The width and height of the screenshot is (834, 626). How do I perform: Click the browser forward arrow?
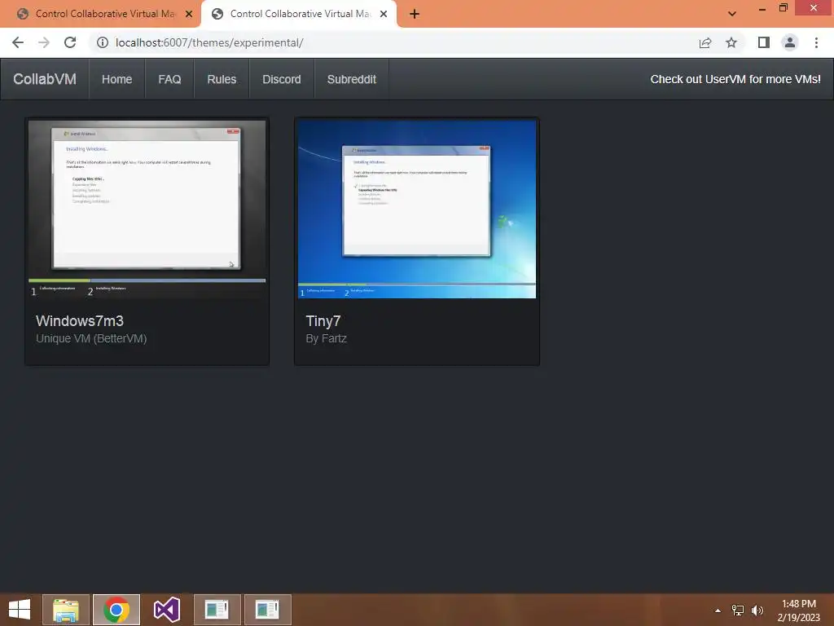pyautogui.click(x=44, y=42)
